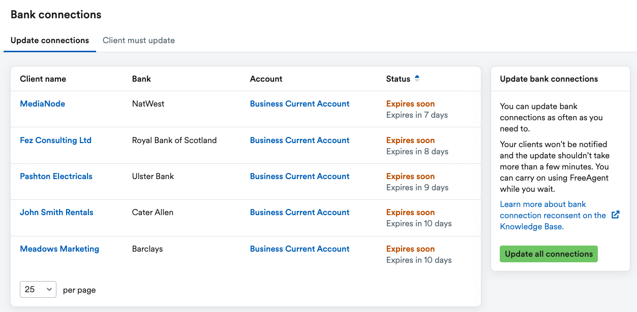Select the NatWest bank cell
637x312 pixels.
(148, 103)
